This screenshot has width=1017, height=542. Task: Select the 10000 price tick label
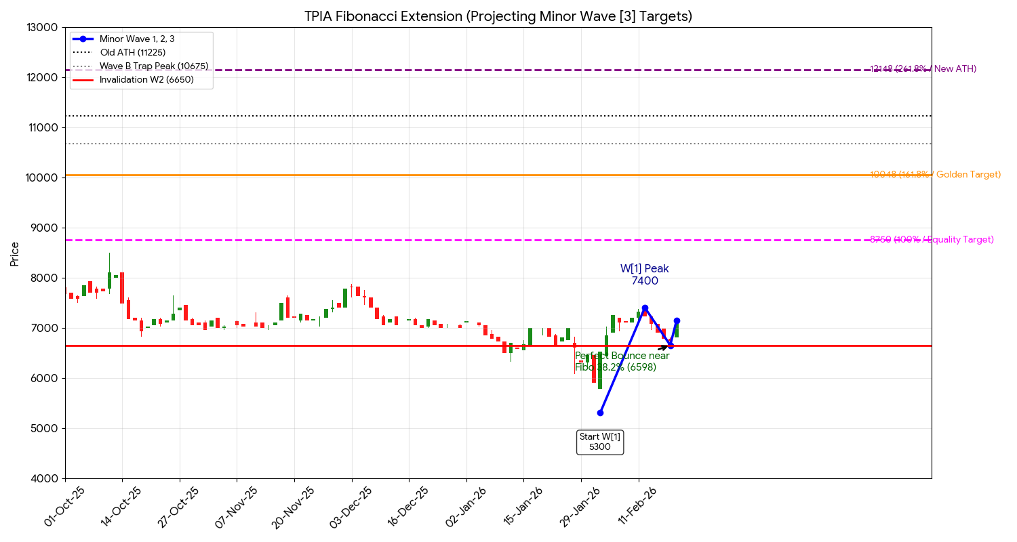(x=42, y=178)
